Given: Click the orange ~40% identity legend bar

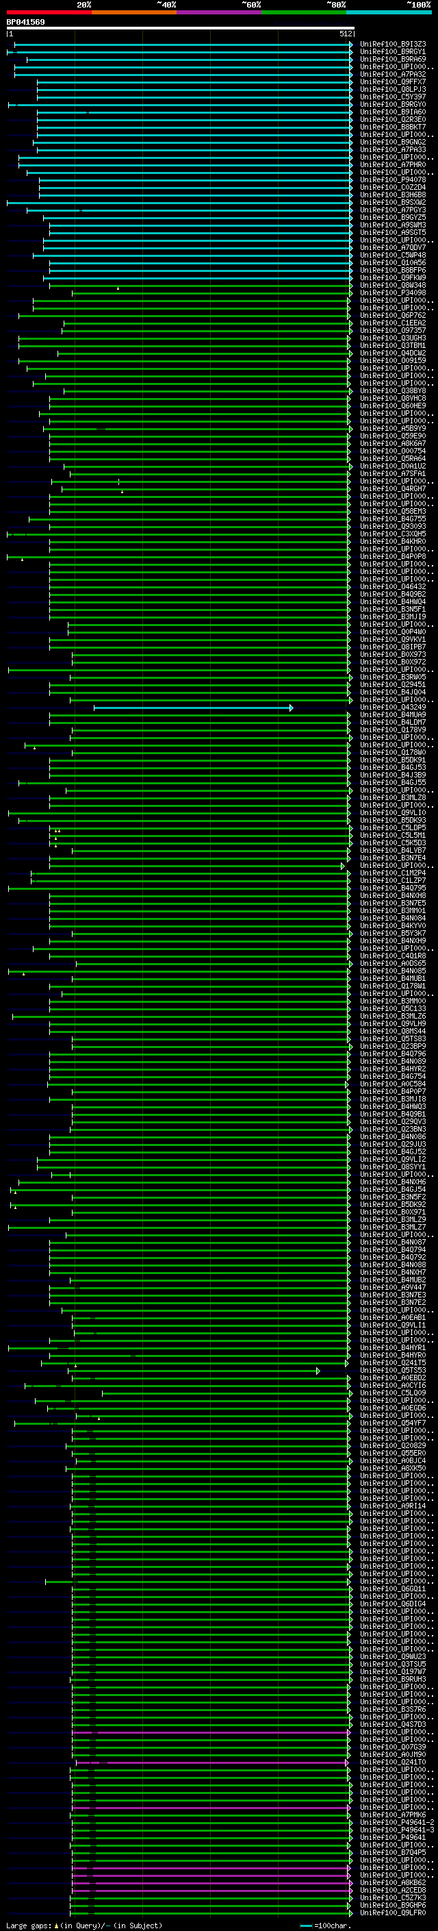Looking at the screenshot, I should pos(134,12).
